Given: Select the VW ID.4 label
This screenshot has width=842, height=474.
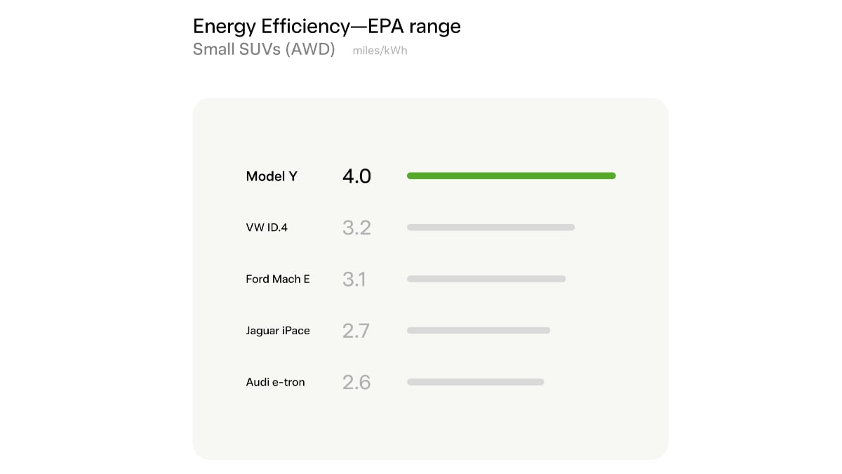Looking at the screenshot, I should [x=267, y=228].
